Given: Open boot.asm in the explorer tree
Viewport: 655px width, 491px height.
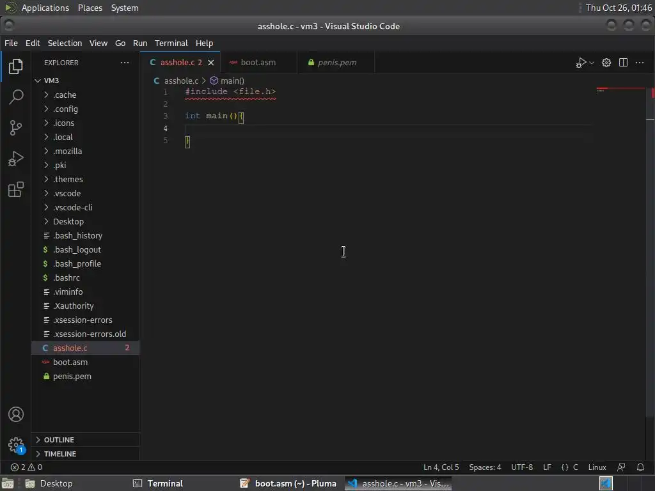Looking at the screenshot, I should [85, 362].
